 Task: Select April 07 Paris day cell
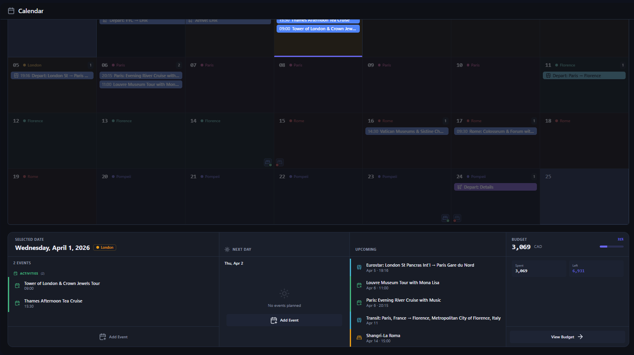(x=230, y=85)
